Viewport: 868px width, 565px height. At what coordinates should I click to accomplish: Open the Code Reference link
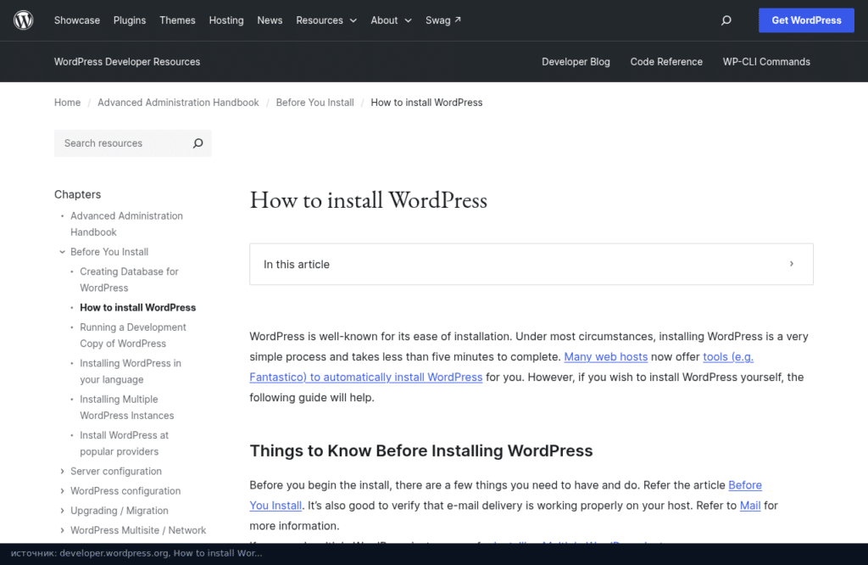666,62
